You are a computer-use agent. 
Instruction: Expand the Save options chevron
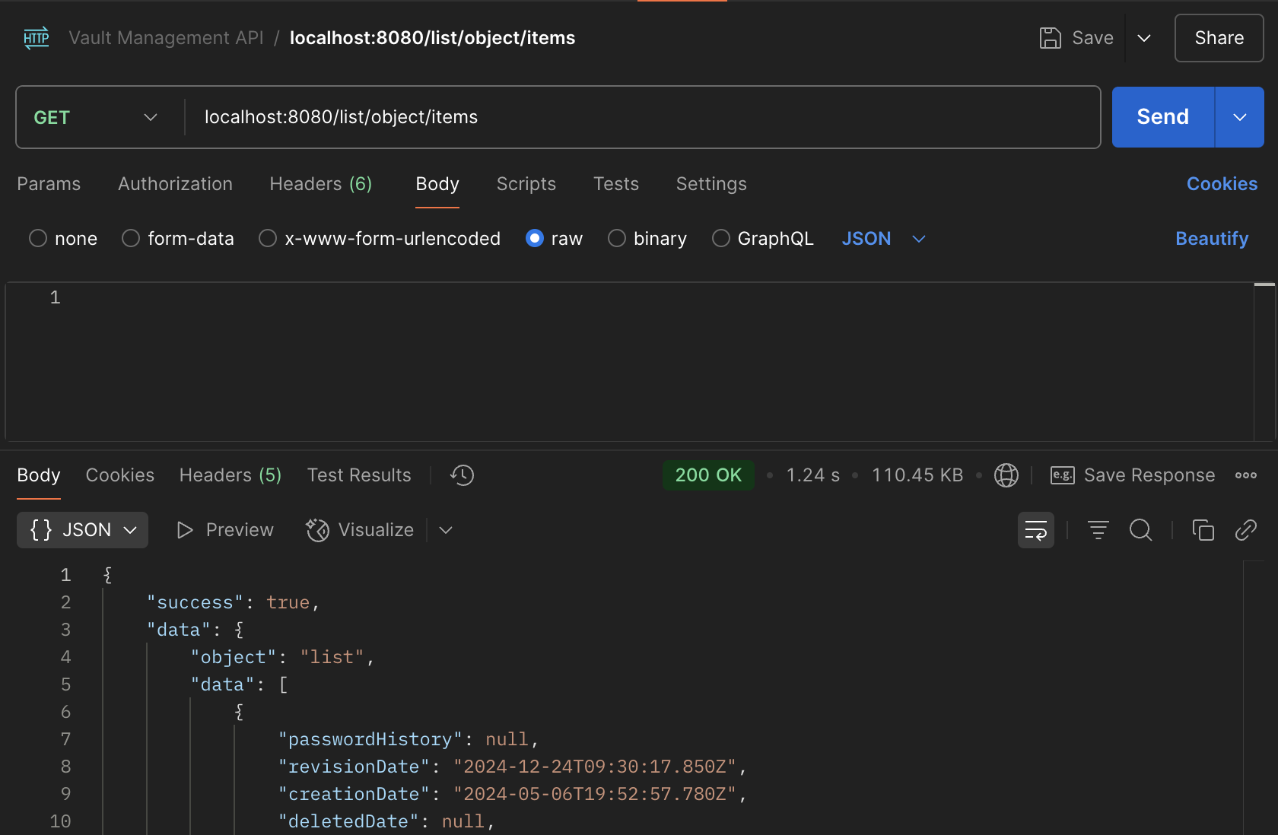point(1144,38)
